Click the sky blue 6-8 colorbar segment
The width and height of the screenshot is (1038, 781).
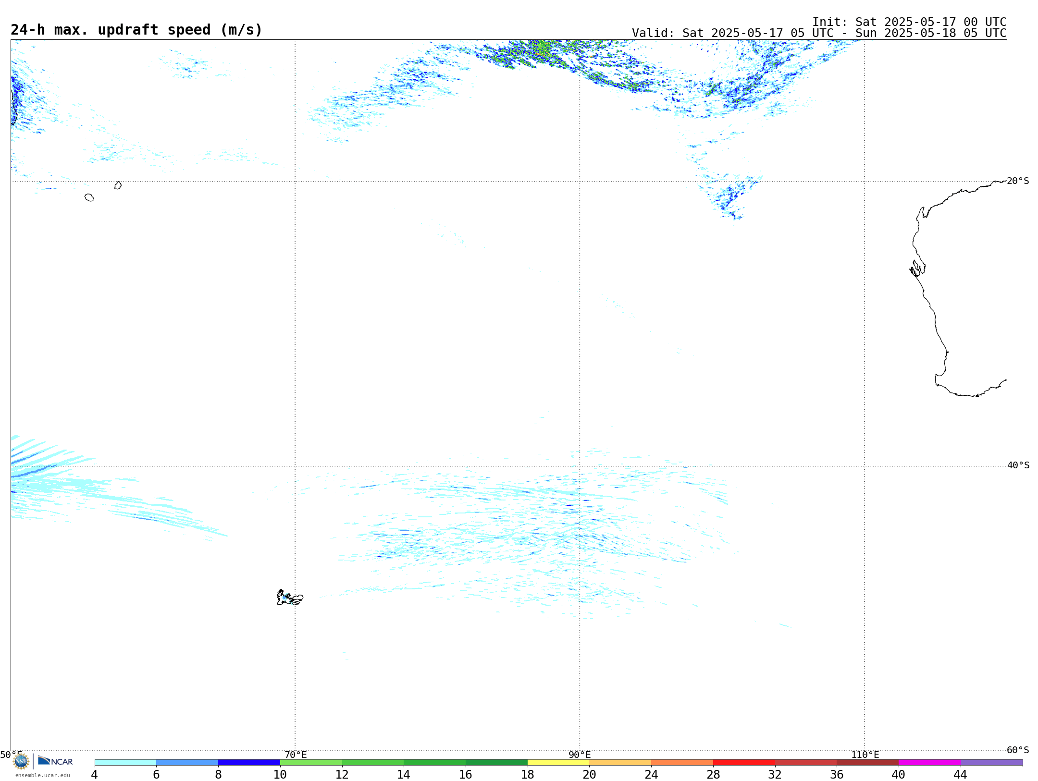pos(187,763)
